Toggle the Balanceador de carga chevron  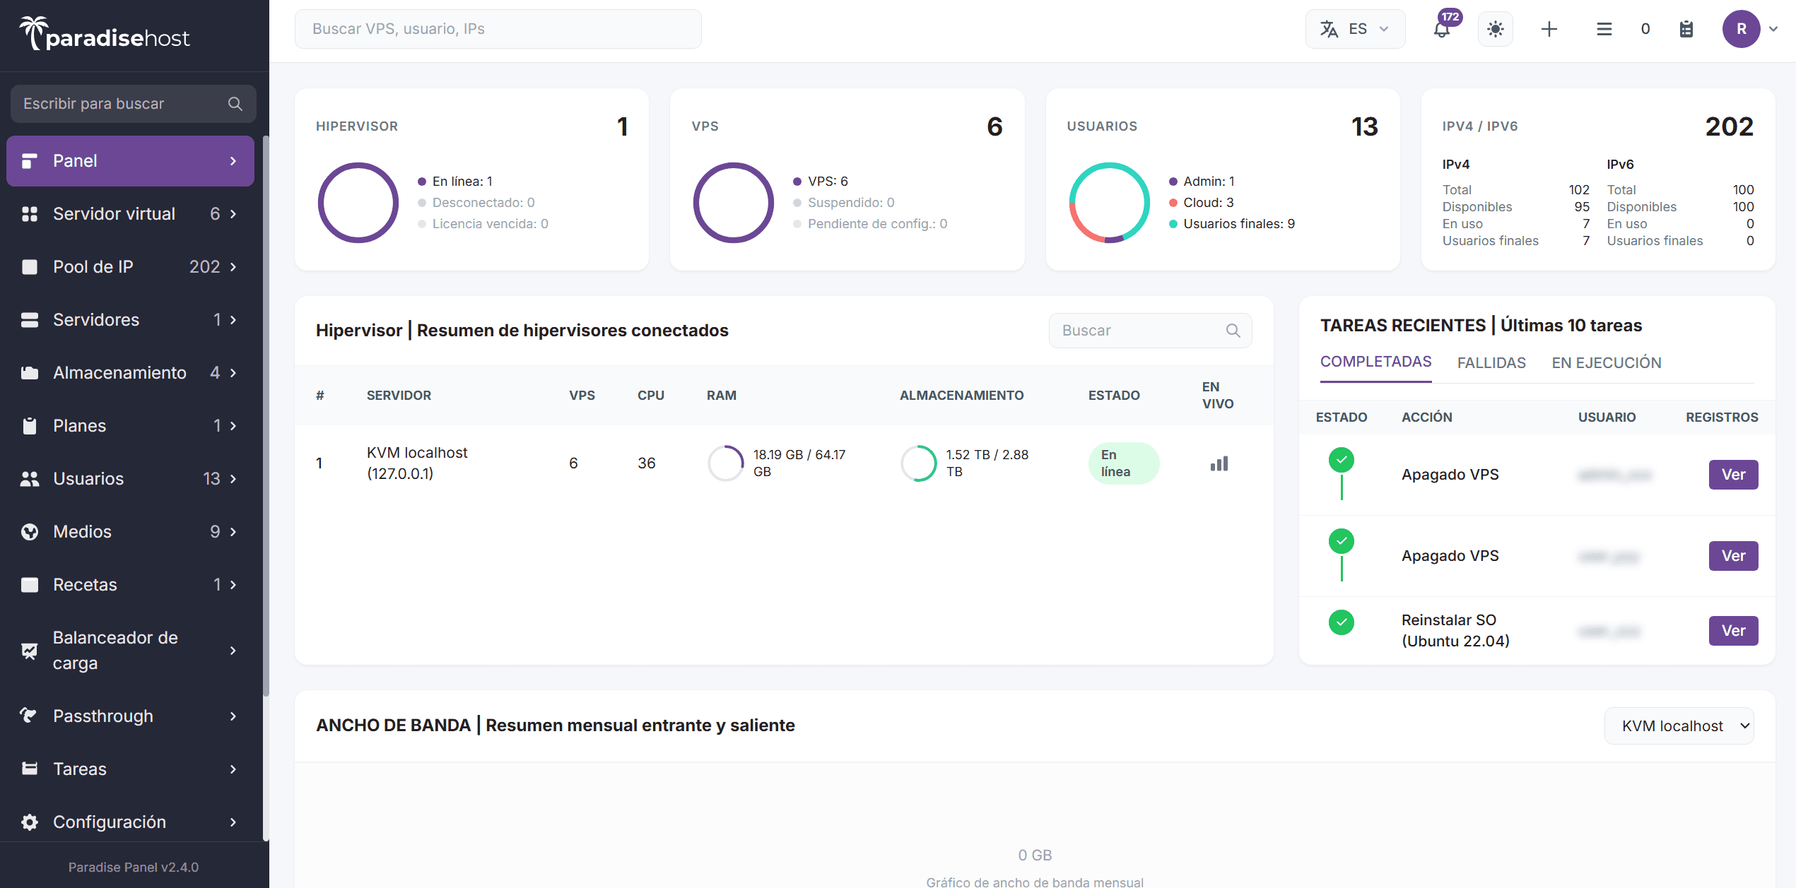[233, 650]
